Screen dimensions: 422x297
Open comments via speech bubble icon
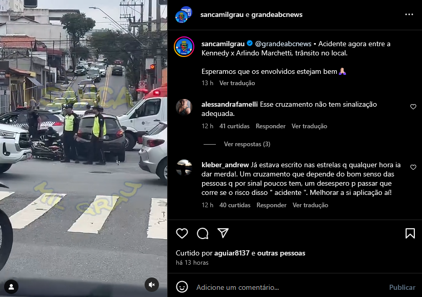203,233
